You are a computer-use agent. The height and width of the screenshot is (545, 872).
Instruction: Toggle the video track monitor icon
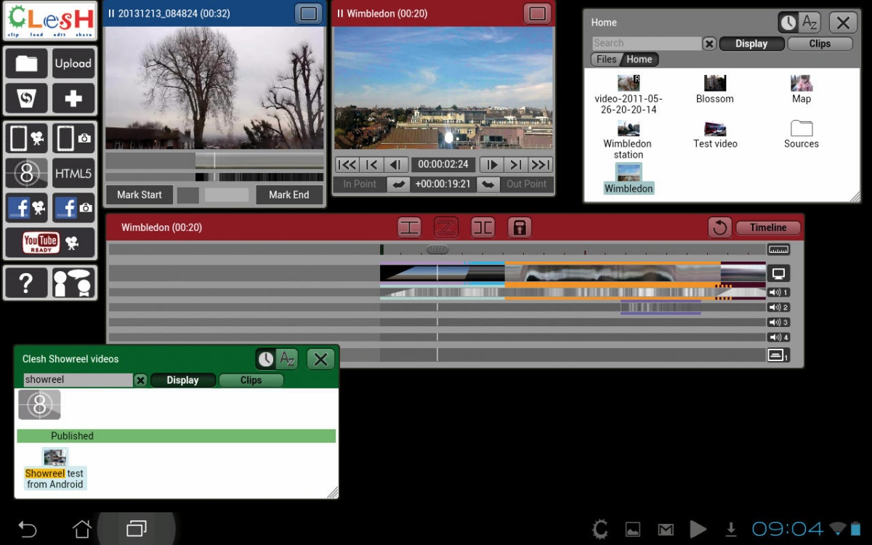(778, 274)
